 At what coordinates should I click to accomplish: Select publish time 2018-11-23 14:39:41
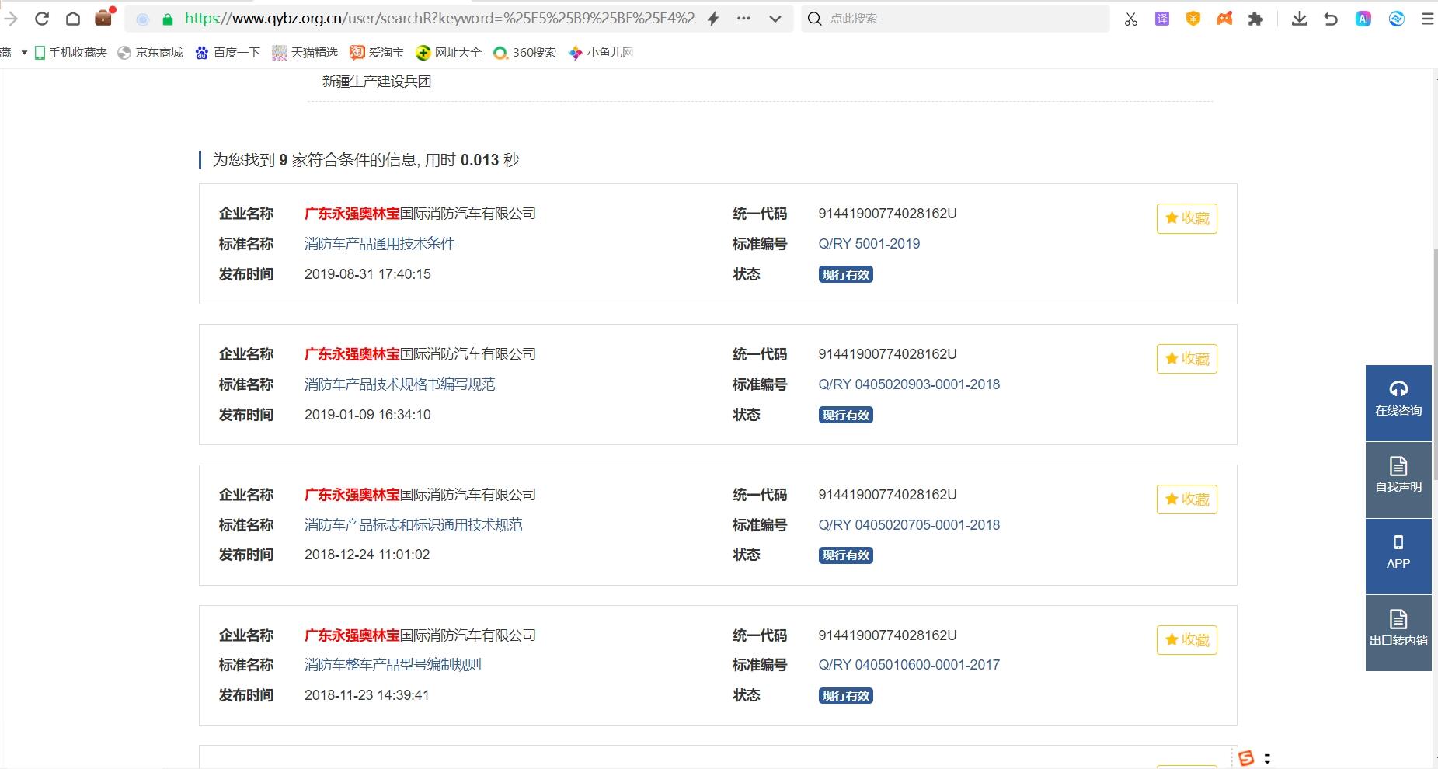point(367,695)
